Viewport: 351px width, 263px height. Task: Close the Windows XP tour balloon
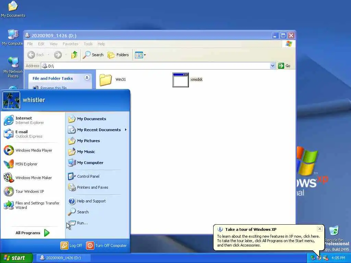point(320,228)
